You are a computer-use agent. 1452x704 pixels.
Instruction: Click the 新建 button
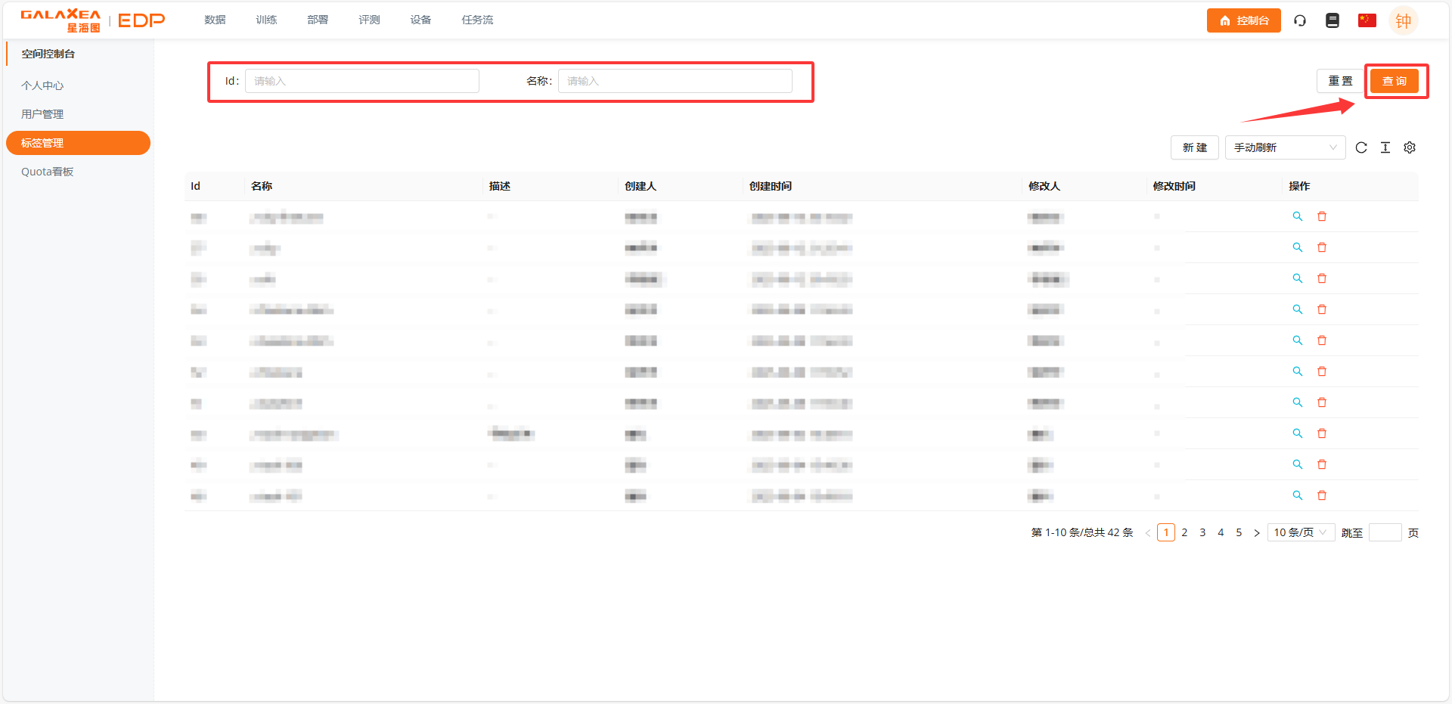(x=1195, y=147)
